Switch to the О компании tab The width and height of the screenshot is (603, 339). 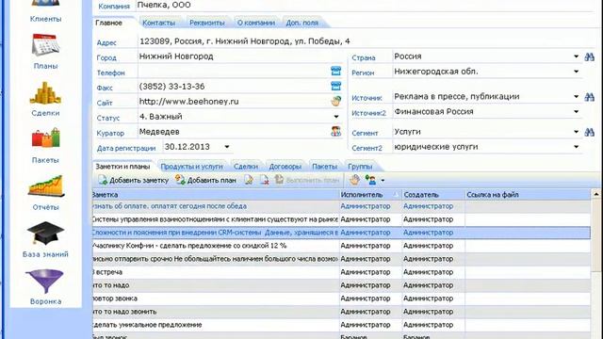(256, 23)
